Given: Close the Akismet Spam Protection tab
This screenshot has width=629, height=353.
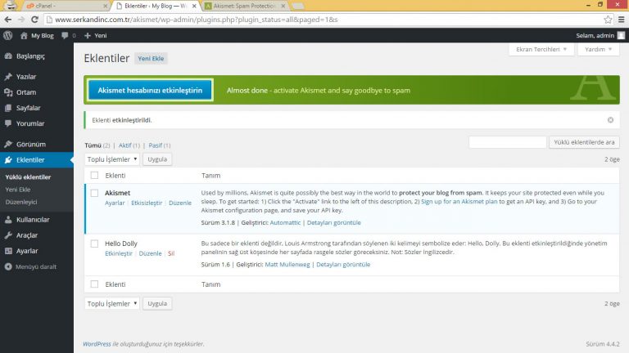Looking at the screenshot, I should 283,6.
